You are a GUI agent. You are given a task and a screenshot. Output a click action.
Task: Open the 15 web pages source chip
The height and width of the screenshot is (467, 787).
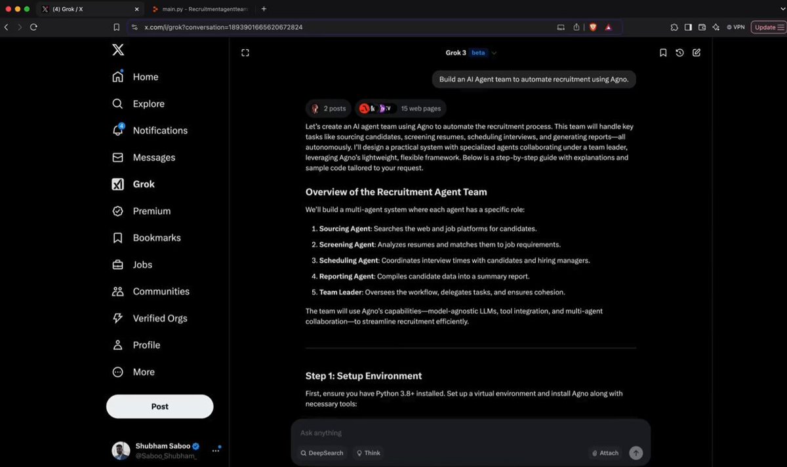click(x=402, y=109)
